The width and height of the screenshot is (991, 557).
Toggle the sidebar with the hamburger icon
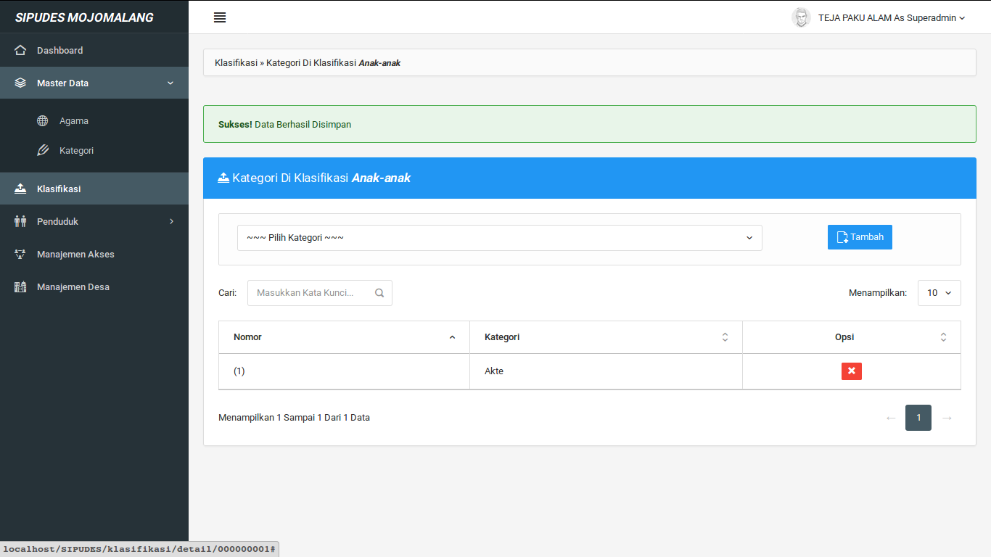(220, 17)
